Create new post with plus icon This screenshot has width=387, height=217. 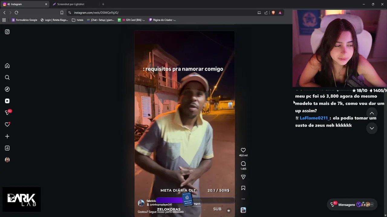7,136
